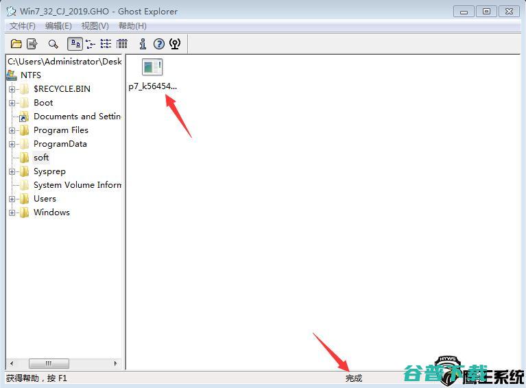Click the open image file toolbar icon
526x388 pixels.
click(16, 44)
